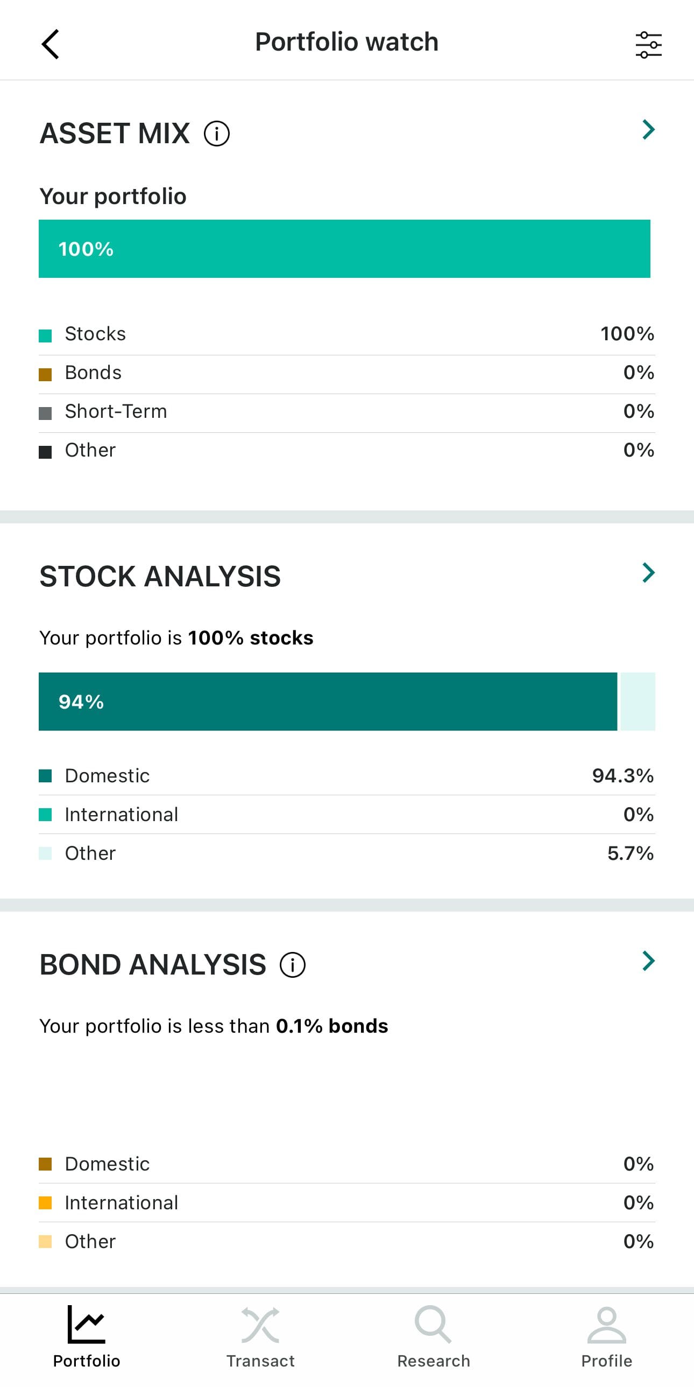This screenshot has height=1387, width=694.
Task: Tap the Bonds brown color swatch
Action: [45, 375]
